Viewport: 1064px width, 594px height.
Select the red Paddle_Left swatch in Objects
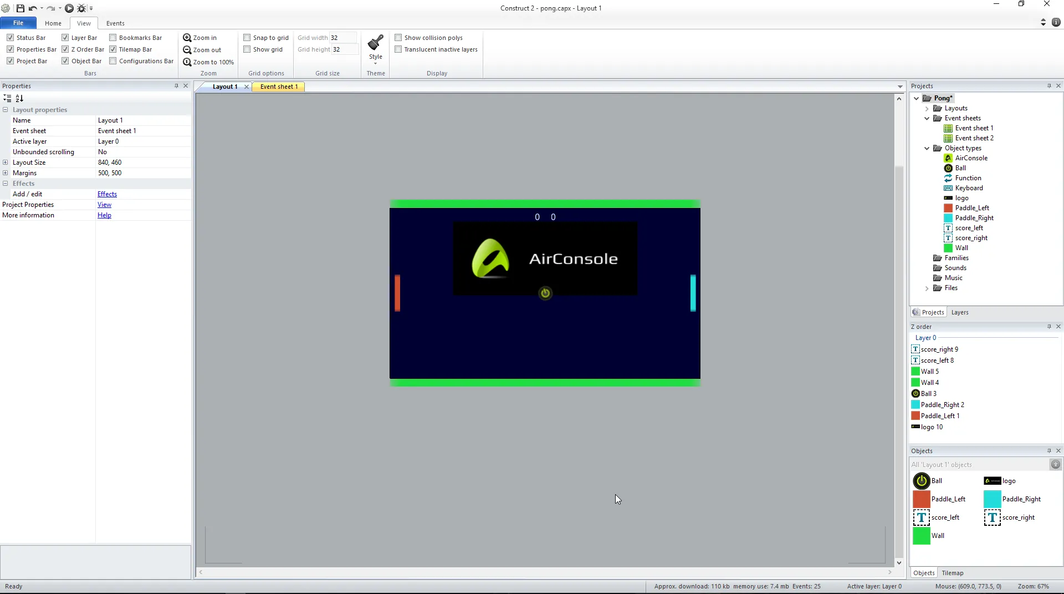point(922,499)
